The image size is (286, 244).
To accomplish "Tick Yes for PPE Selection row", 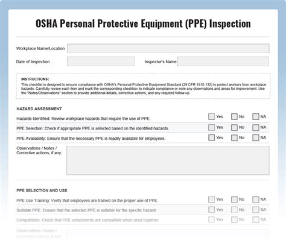I will pyautogui.click(x=211, y=127).
